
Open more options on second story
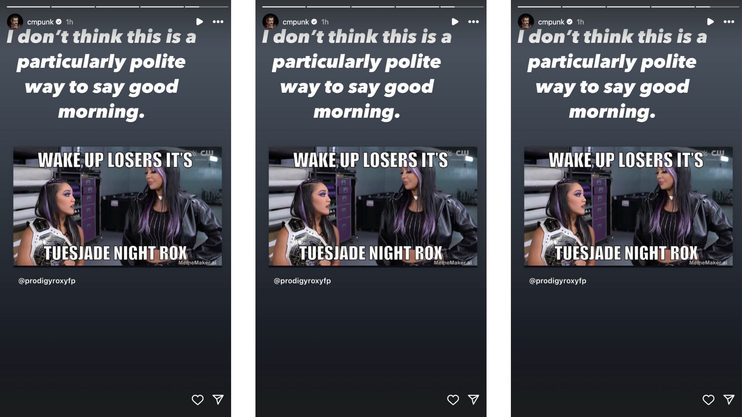[473, 21]
